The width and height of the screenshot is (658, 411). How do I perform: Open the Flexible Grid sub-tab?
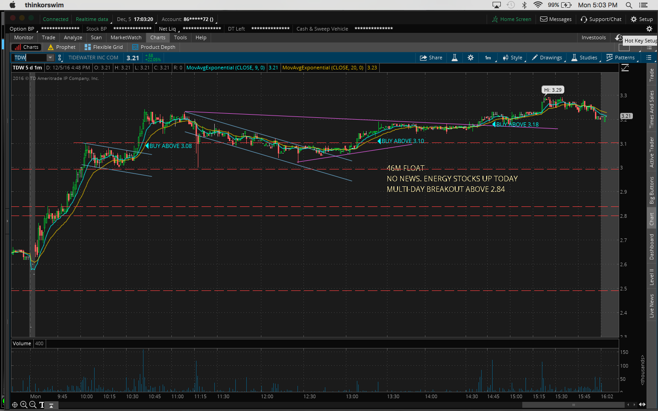click(104, 47)
